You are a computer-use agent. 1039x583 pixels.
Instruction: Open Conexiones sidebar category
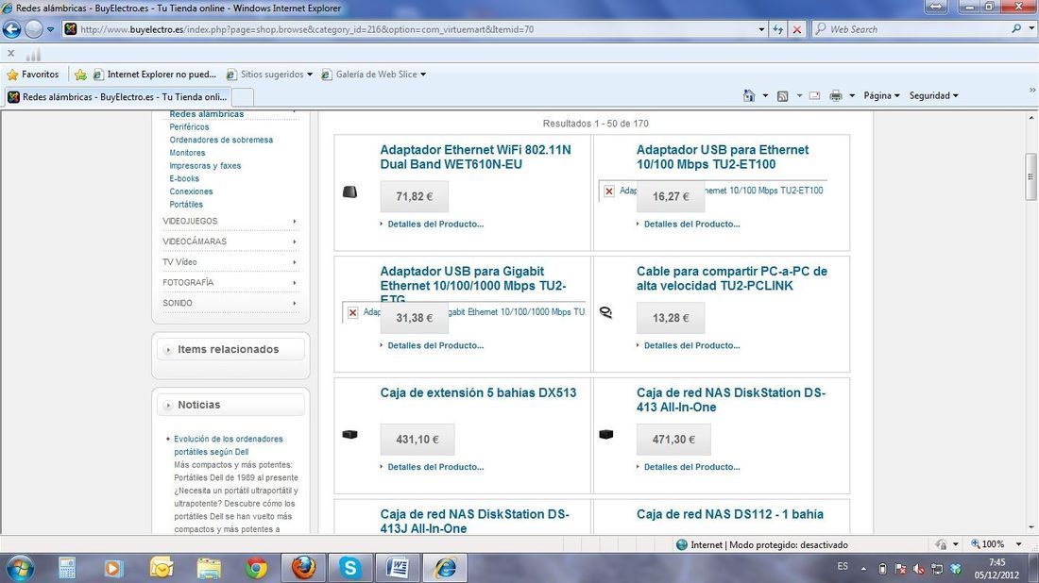click(x=191, y=192)
